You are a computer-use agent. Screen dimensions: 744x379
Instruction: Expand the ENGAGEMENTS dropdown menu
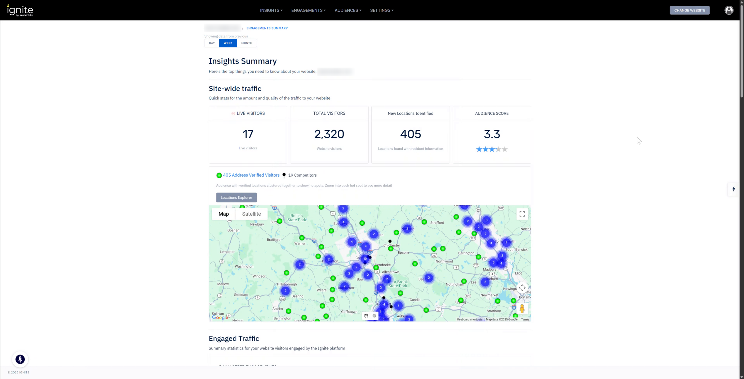pyautogui.click(x=308, y=10)
